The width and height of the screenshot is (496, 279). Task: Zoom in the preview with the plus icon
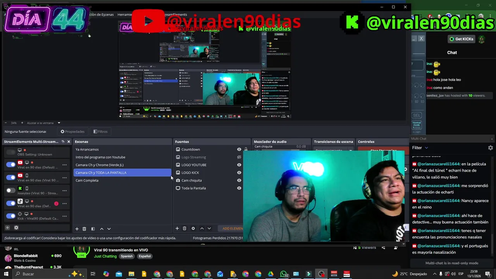pos(22,123)
